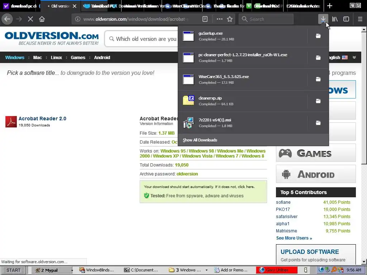Launch WiseCare365_6.5.3.625.exe download entry

point(243,79)
